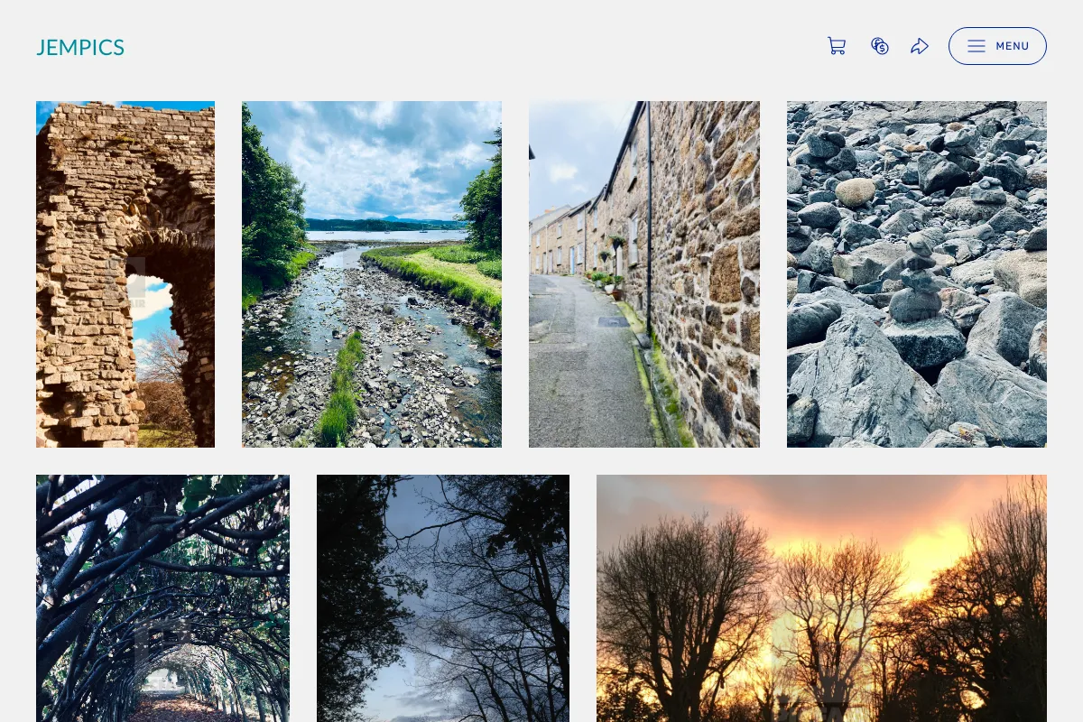Expand site navigation with the MENU label

coord(1013,46)
